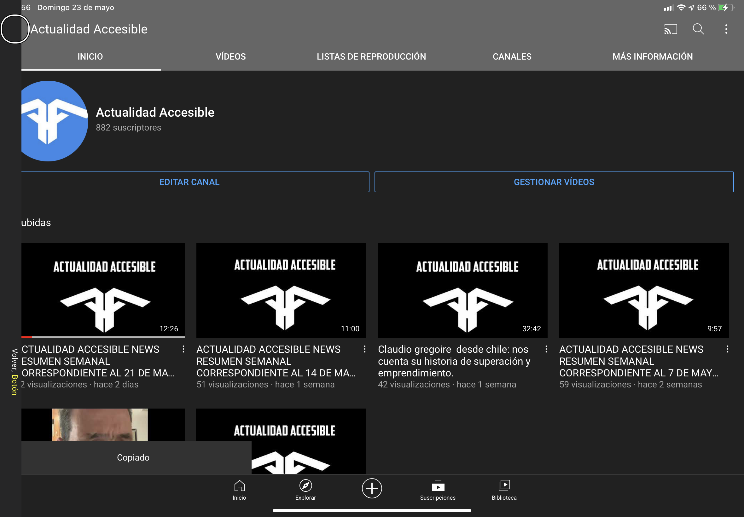
Task: Tap the red watch progress bar on 12:26 video
Action: pos(27,337)
